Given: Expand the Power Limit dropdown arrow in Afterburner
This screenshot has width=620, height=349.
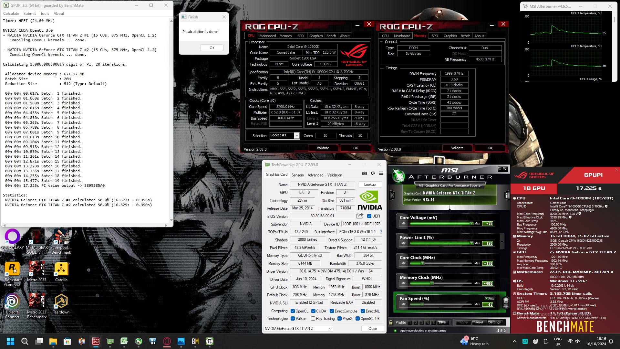Looking at the screenshot, I should (502, 242).
